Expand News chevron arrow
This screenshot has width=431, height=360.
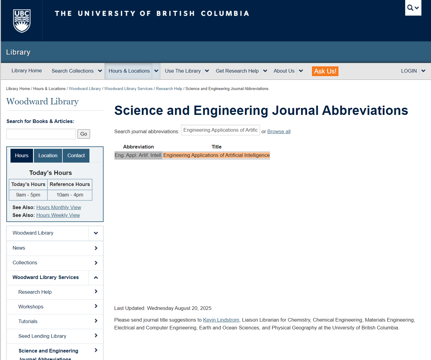point(96,248)
